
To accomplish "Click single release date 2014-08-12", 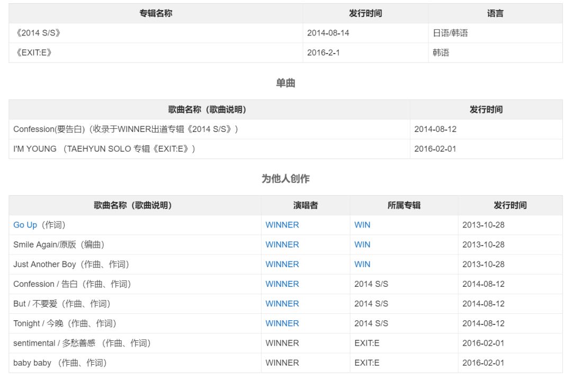I will coord(435,129).
